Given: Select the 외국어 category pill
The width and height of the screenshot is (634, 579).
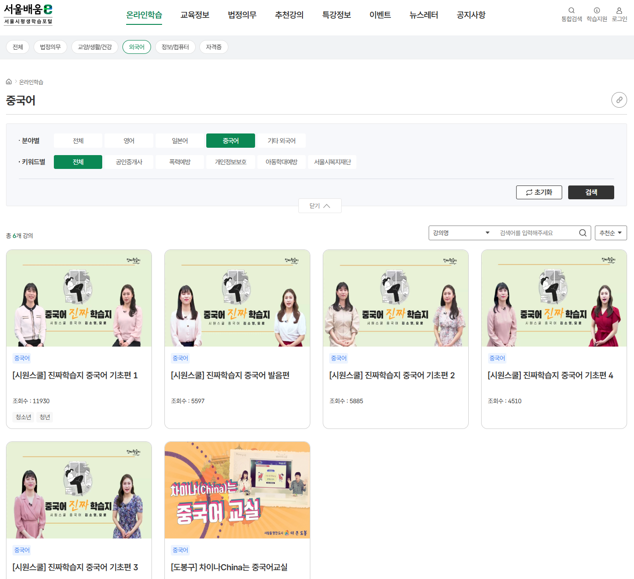Looking at the screenshot, I should 137,47.
